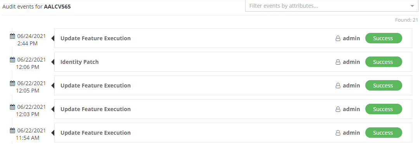Click user icon in the 11:54 AM event row
Viewport: 420px width, 144px height.
pyautogui.click(x=338, y=133)
